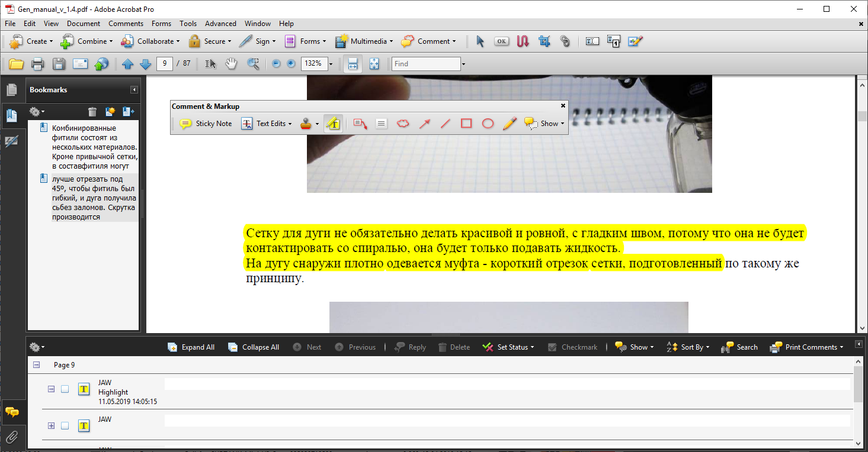
Task: Zoom out with the minus button
Action: point(276,64)
